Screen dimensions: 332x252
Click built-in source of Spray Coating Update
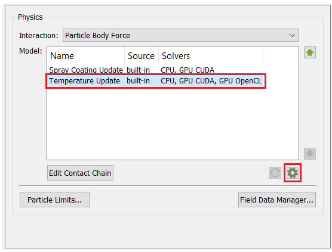click(139, 70)
